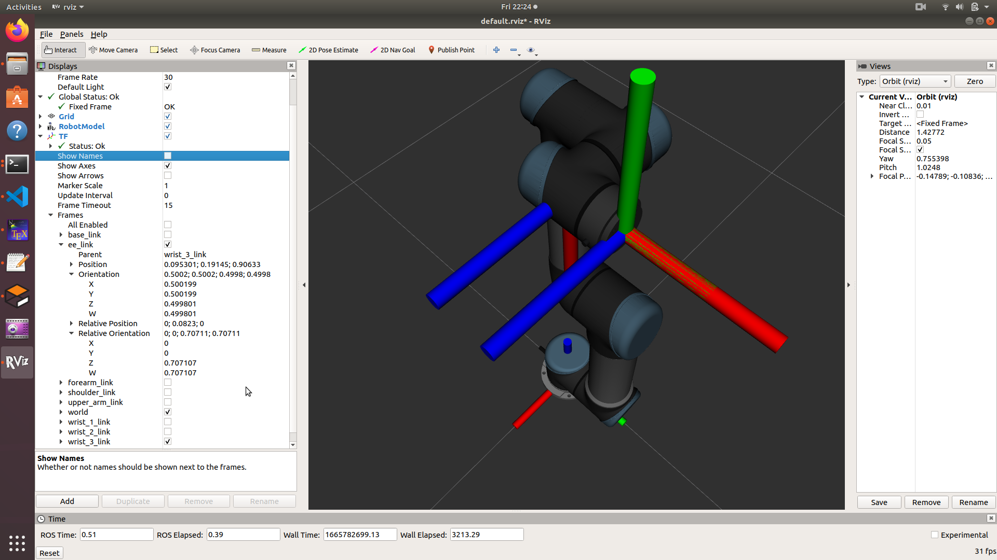Open the clock and calendar menu
The height and width of the screenshot is (560, 997).
519,7
